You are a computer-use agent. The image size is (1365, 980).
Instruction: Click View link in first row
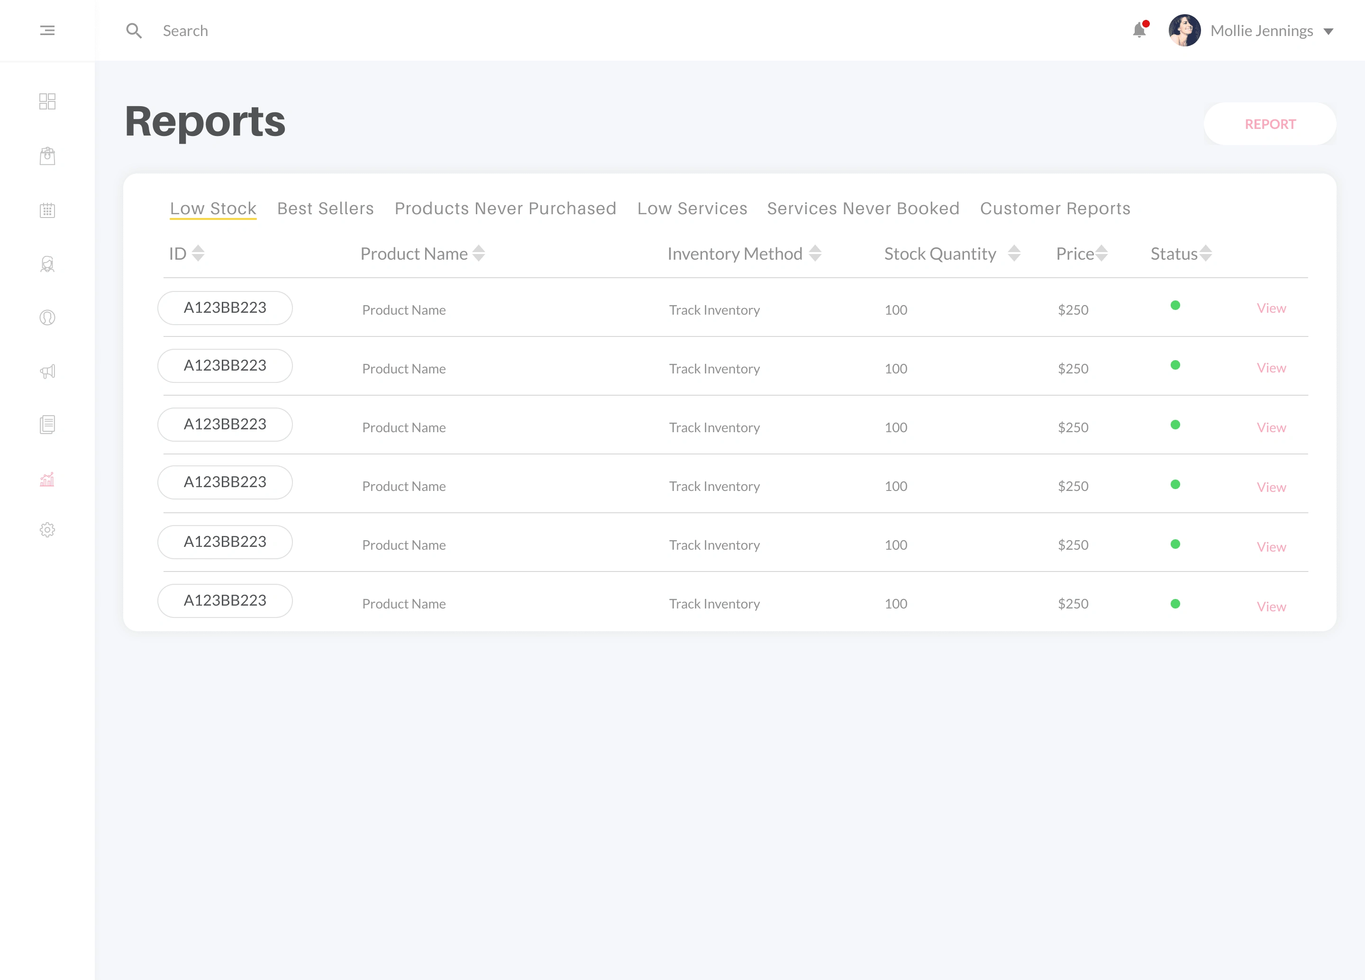[x=1271, y=308]
